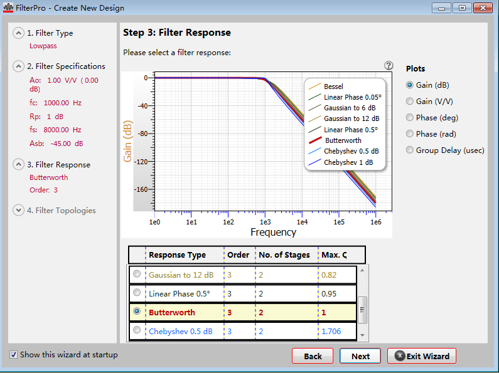Screen dimensions: 499x373
Task: Click the Rp: 1 dB specification
Action: (46, 117)
